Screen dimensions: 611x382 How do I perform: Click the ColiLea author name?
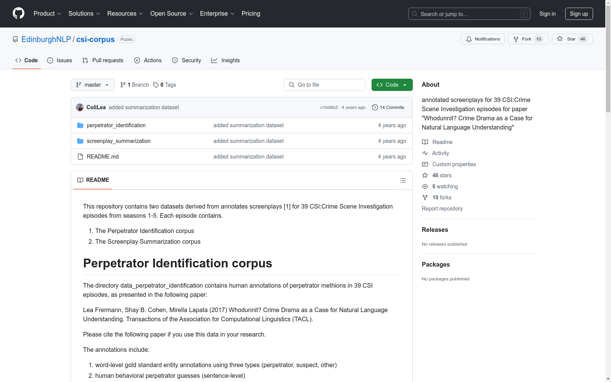(x=96, y=107)
